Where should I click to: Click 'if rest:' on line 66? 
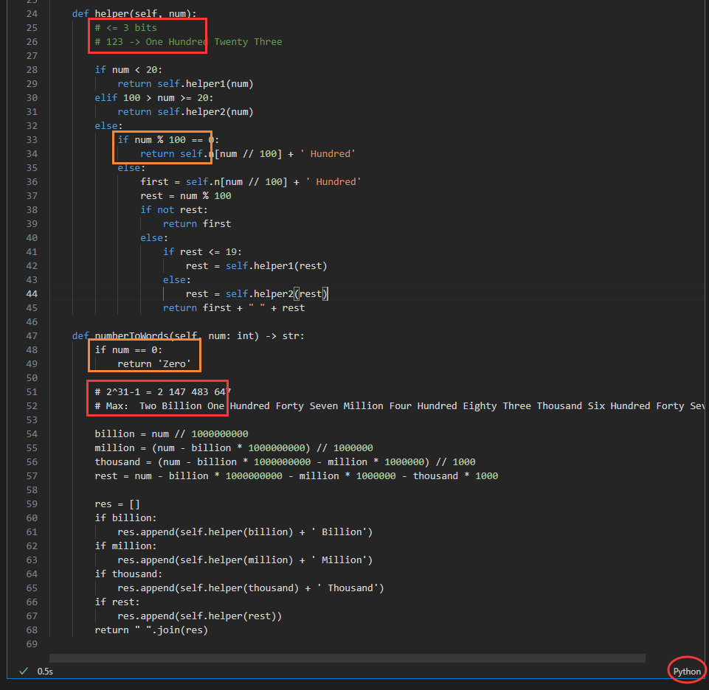pyautogui.click(x=117, y=602)
